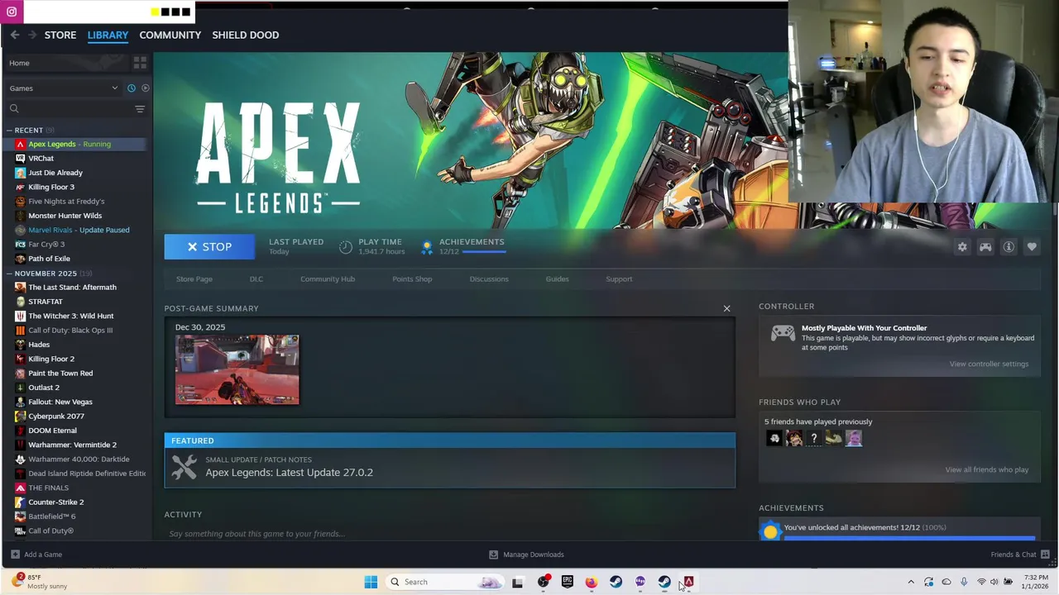Open the Windows Start menu
1059x595 pixels.
point(371,582)
